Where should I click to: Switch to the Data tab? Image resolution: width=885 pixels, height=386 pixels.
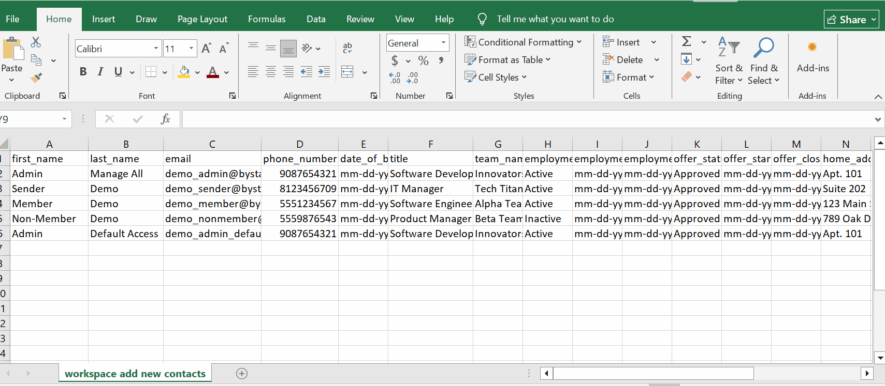(316, 19)
